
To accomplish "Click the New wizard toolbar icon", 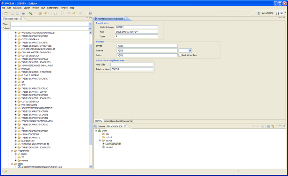I will pos(5,13).
